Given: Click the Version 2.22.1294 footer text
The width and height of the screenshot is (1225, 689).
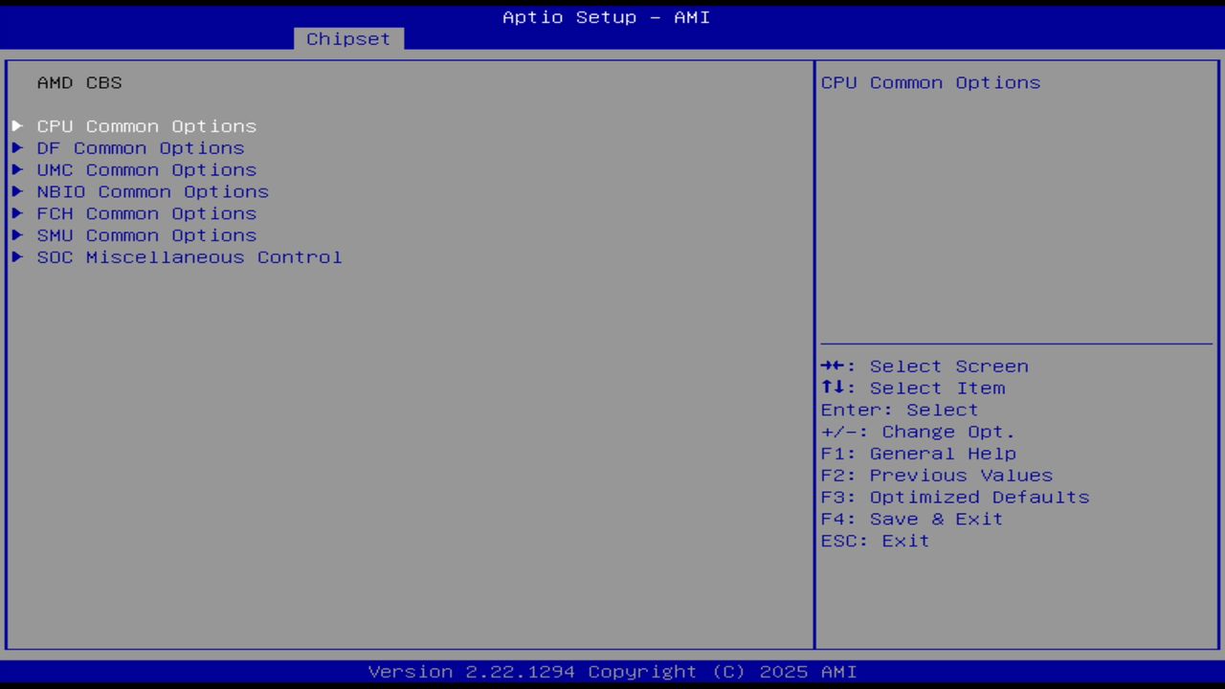Looking at the screenshot, I should [612, 671].
